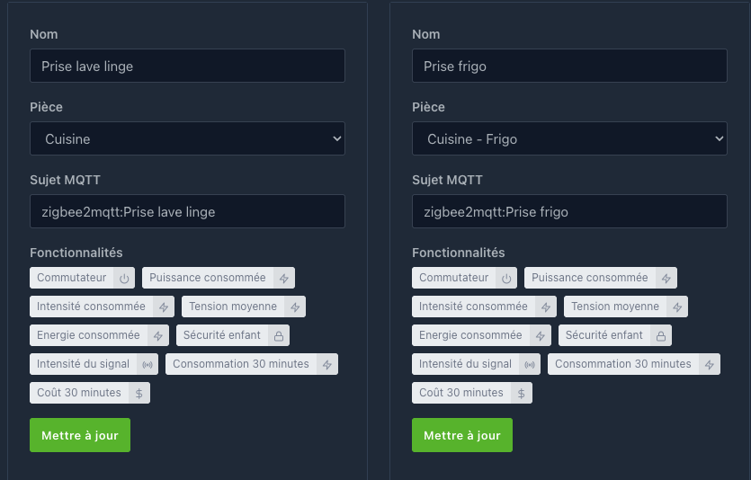Click Sujet MQTT field zigbee2mqtt:Prise lave linge
This screenshot has width=751, height=480.
click(187, 211)
